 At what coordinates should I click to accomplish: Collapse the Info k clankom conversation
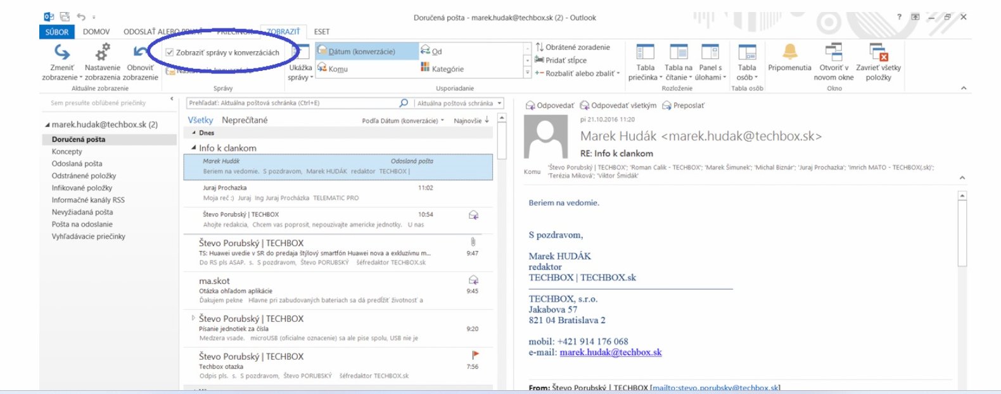[194, 148]
